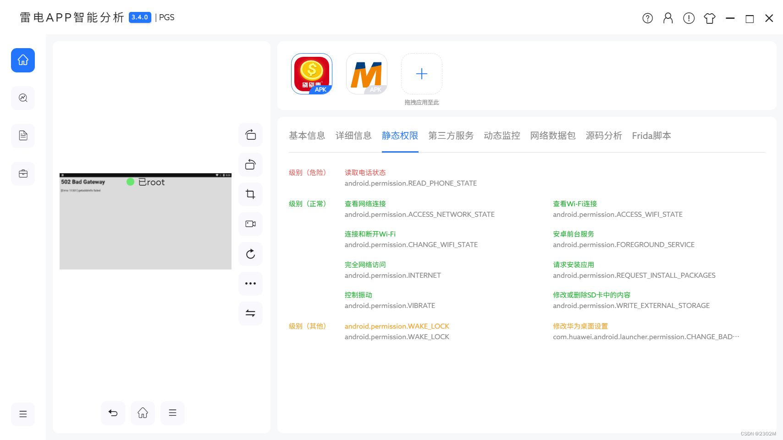Click the 完全网络访问 permission

[x=365, y=265]
